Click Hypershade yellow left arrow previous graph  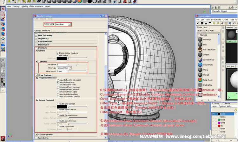click(214, 23)
